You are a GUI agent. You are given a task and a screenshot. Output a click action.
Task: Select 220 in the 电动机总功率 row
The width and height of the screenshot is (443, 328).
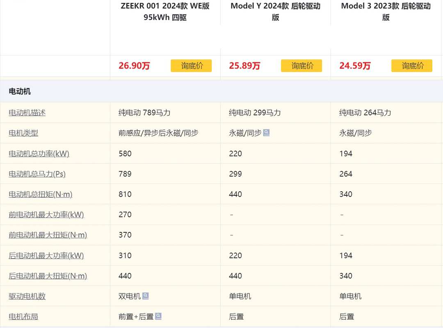[235, 154]
